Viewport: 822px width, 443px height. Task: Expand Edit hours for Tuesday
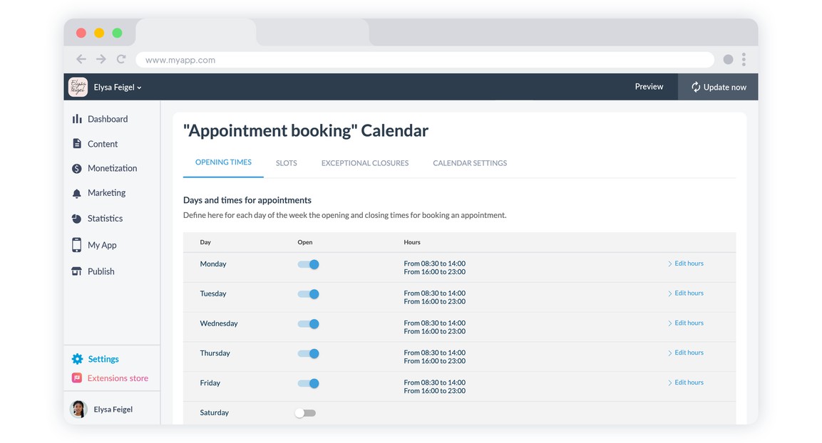pos(686,293)
